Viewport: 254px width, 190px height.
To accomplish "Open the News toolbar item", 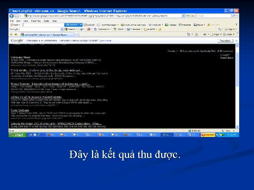I will tap(199, 25).
